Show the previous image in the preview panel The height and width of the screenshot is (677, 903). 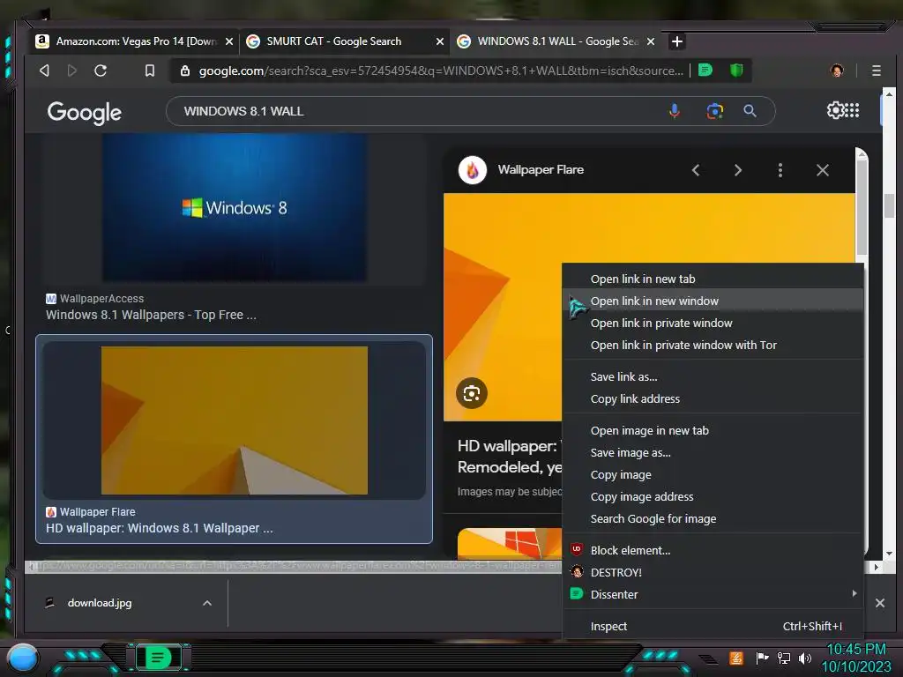coord(696,170)
